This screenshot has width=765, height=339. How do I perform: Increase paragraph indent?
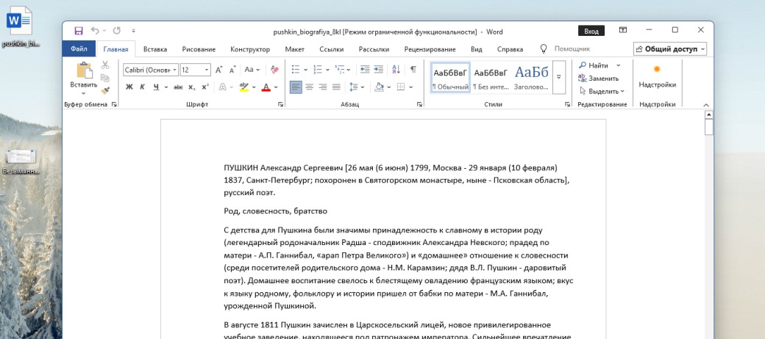pos(378,70)
